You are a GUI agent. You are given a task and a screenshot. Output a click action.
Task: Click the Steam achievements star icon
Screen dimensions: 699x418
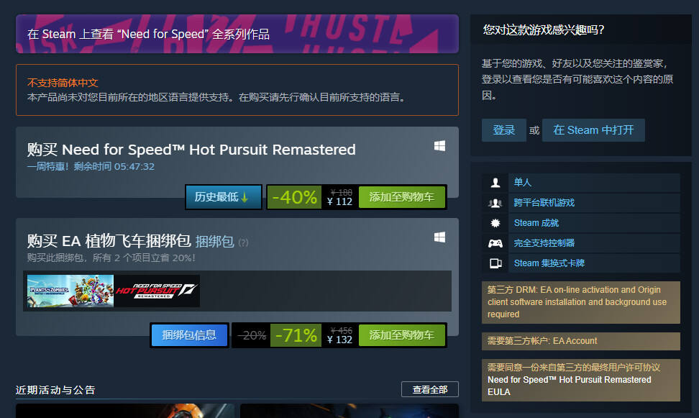click(495, 223)
